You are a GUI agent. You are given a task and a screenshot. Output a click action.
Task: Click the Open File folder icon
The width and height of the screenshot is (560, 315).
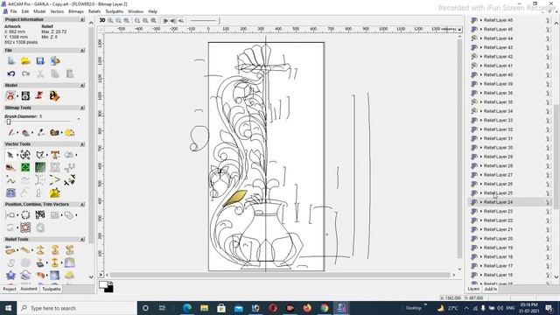point(25,60)
